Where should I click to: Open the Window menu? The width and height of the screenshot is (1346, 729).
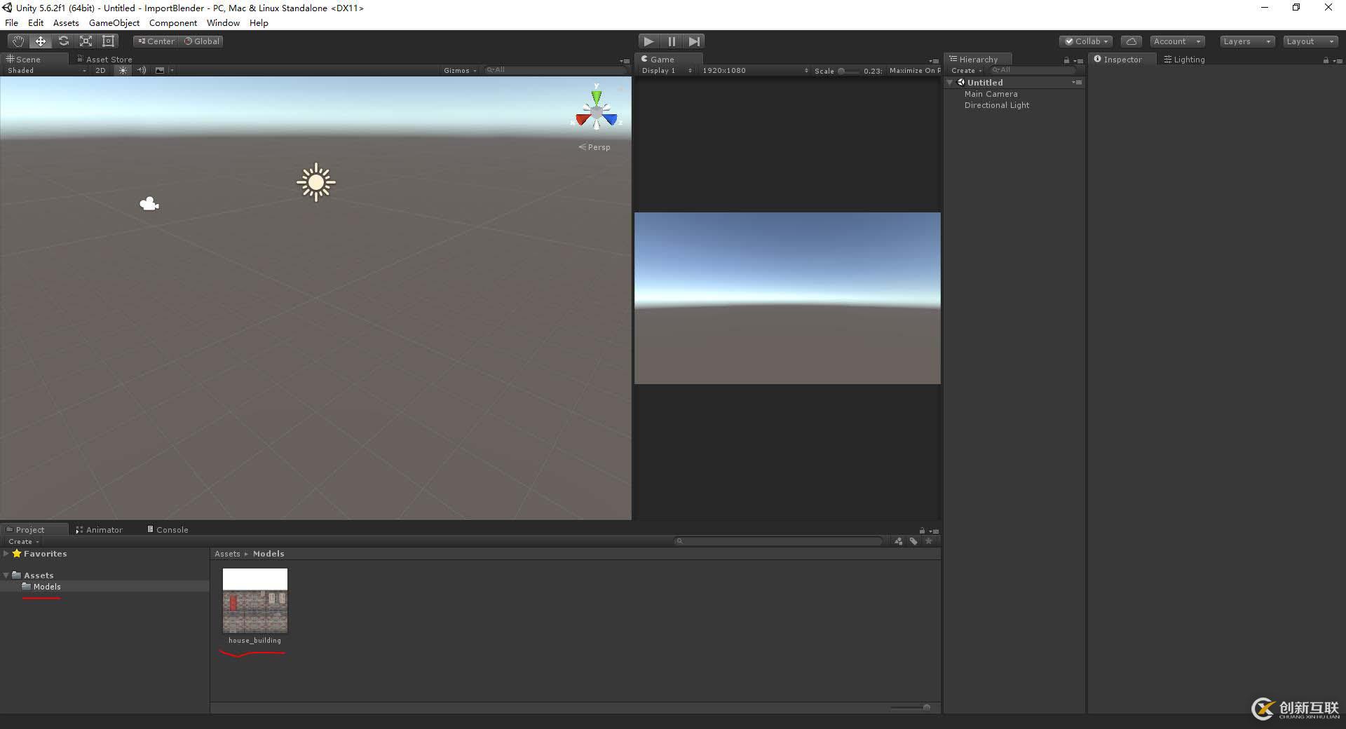(223, 23)
